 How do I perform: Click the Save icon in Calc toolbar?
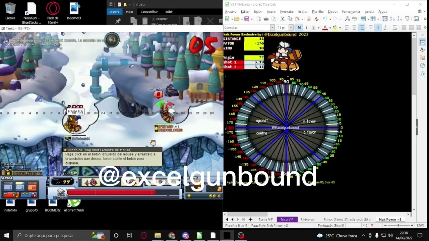(x=247, y=19)
